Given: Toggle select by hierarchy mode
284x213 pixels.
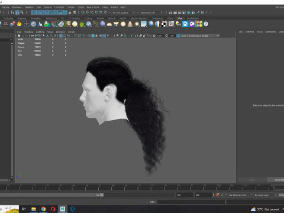Looking at the screenshot, I should (13, 12).
